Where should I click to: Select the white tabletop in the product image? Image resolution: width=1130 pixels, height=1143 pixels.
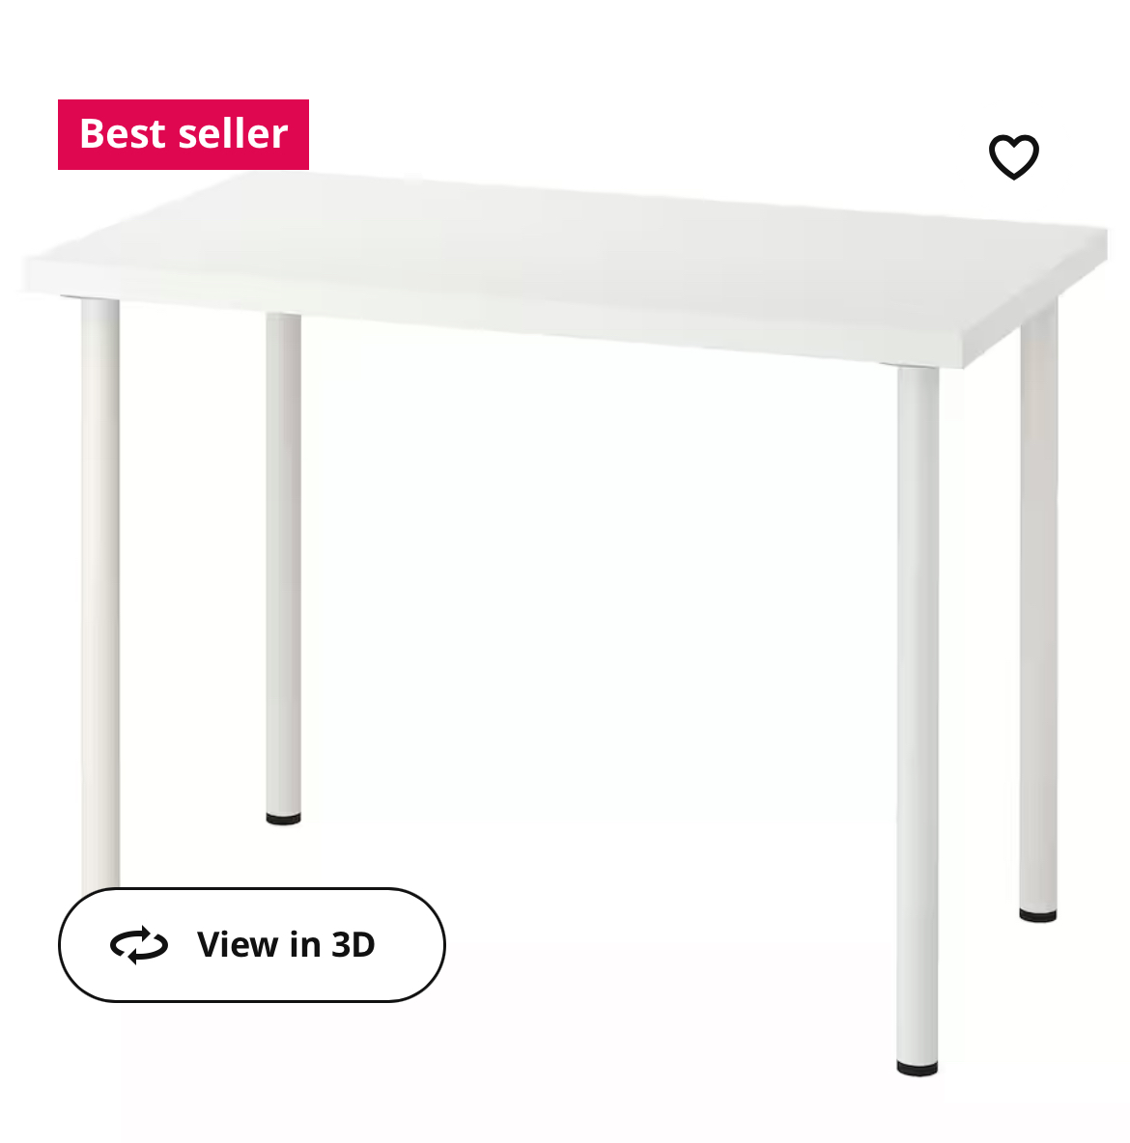[x=565, y=266]
